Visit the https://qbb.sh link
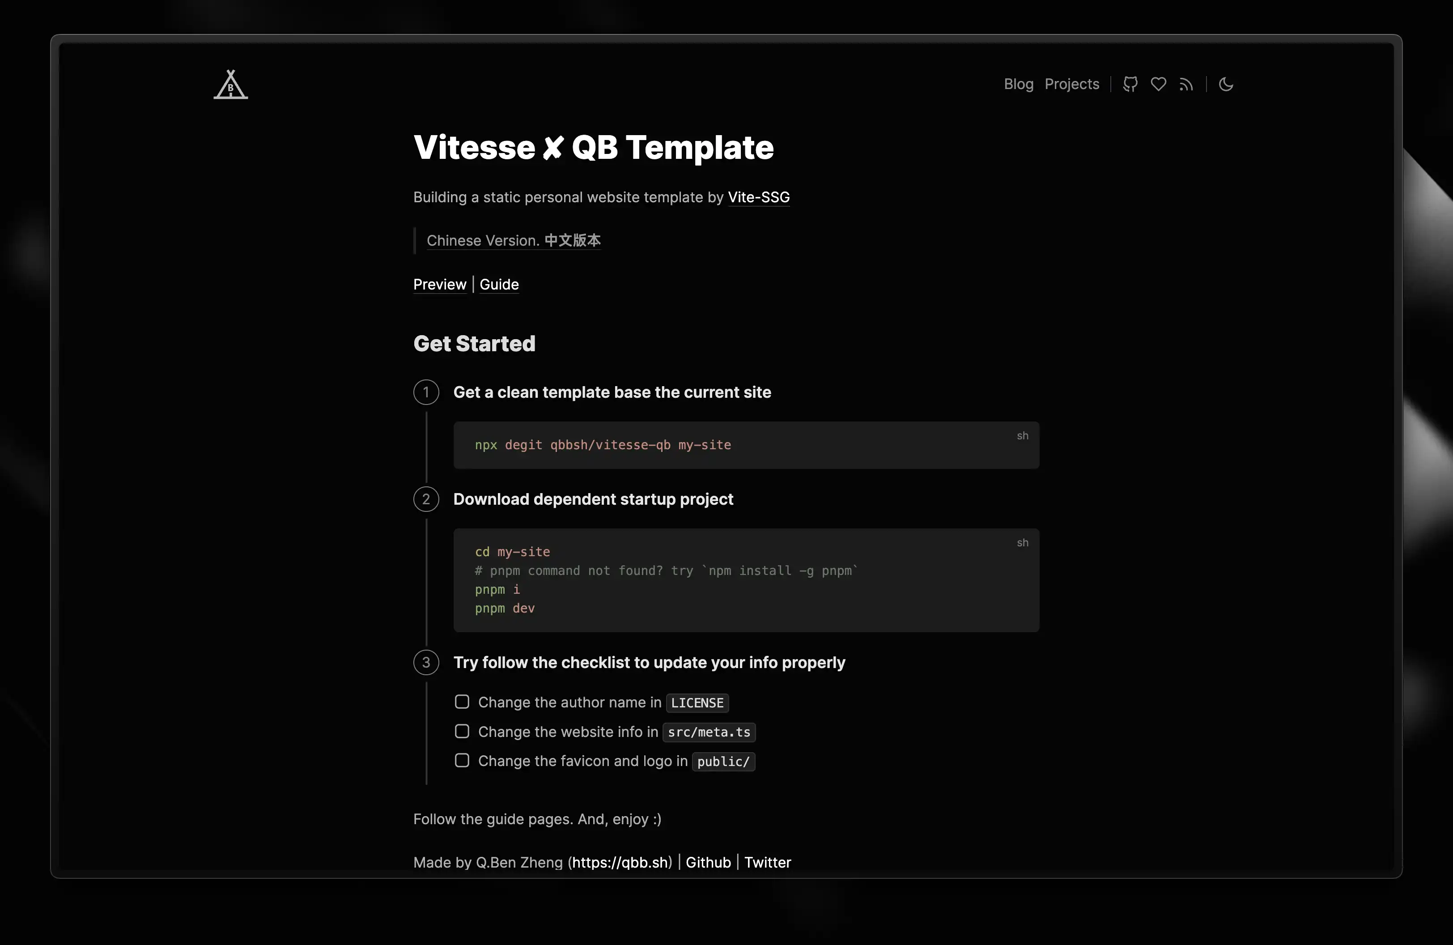 coord(620,863)
